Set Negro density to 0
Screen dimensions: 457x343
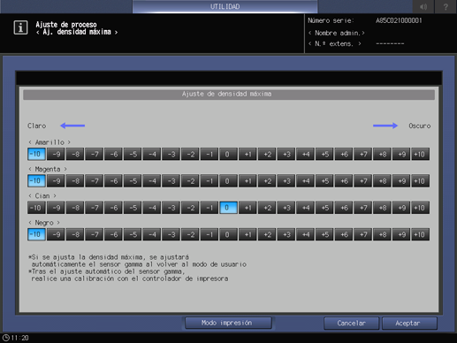click(x=228, y=234)
